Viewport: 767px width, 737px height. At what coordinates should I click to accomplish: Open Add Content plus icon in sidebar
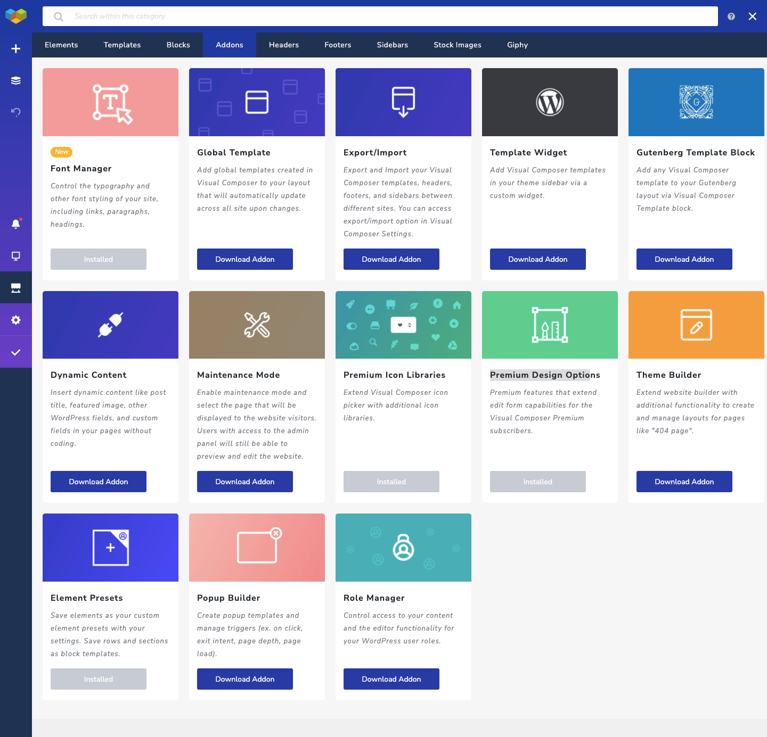[x=16, y=48]
